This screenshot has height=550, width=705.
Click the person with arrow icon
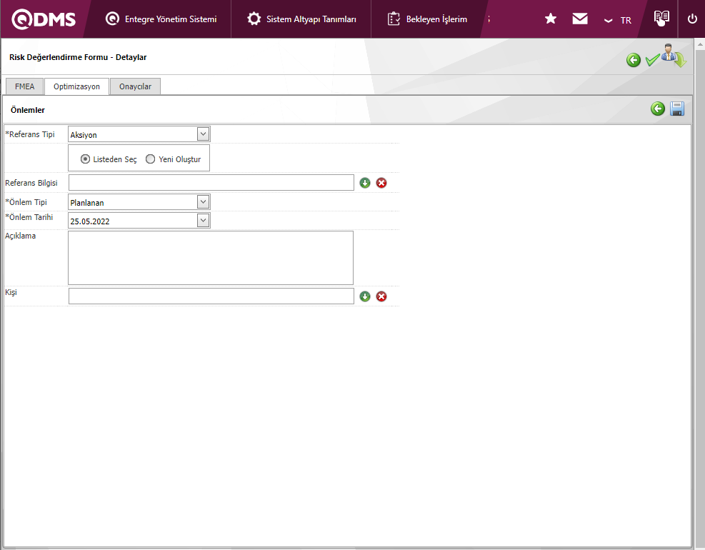coord(673,57)
